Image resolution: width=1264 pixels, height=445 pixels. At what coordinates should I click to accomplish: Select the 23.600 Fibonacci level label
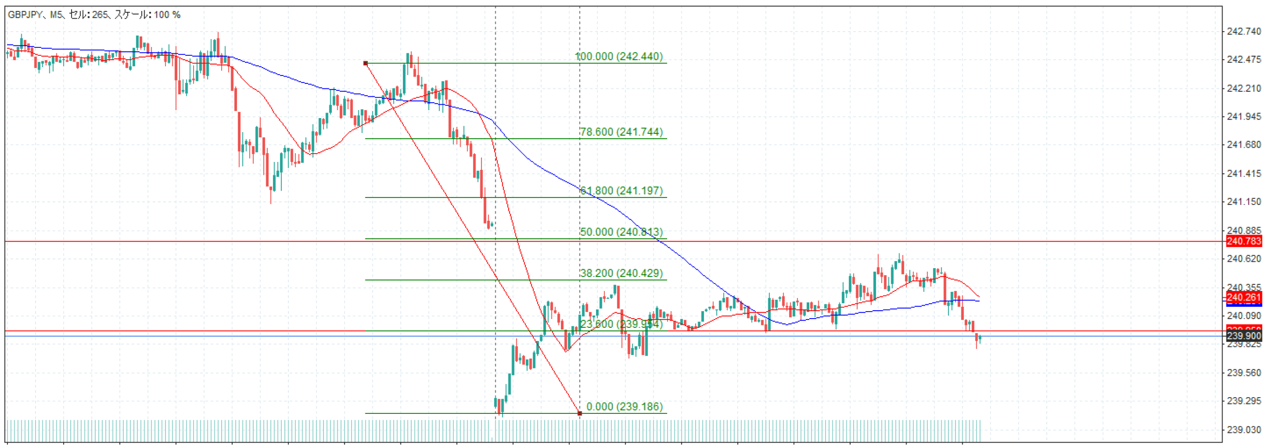point(621,324)
